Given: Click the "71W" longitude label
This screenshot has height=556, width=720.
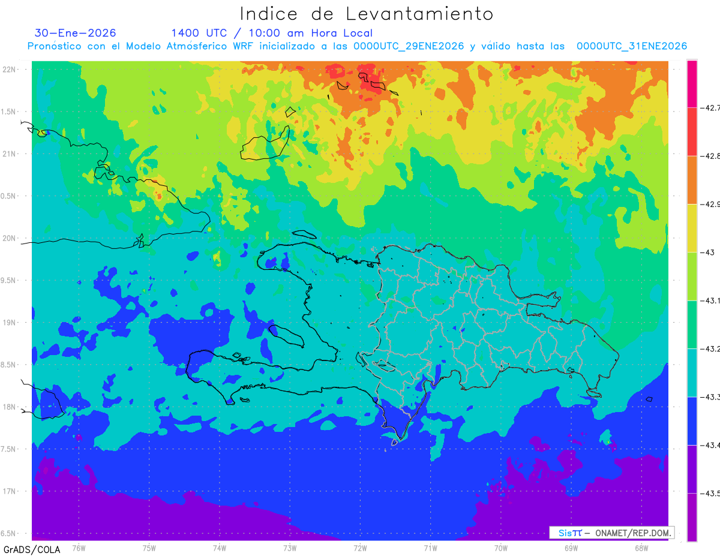Looking at the screenshot, I should pos(430,548).
